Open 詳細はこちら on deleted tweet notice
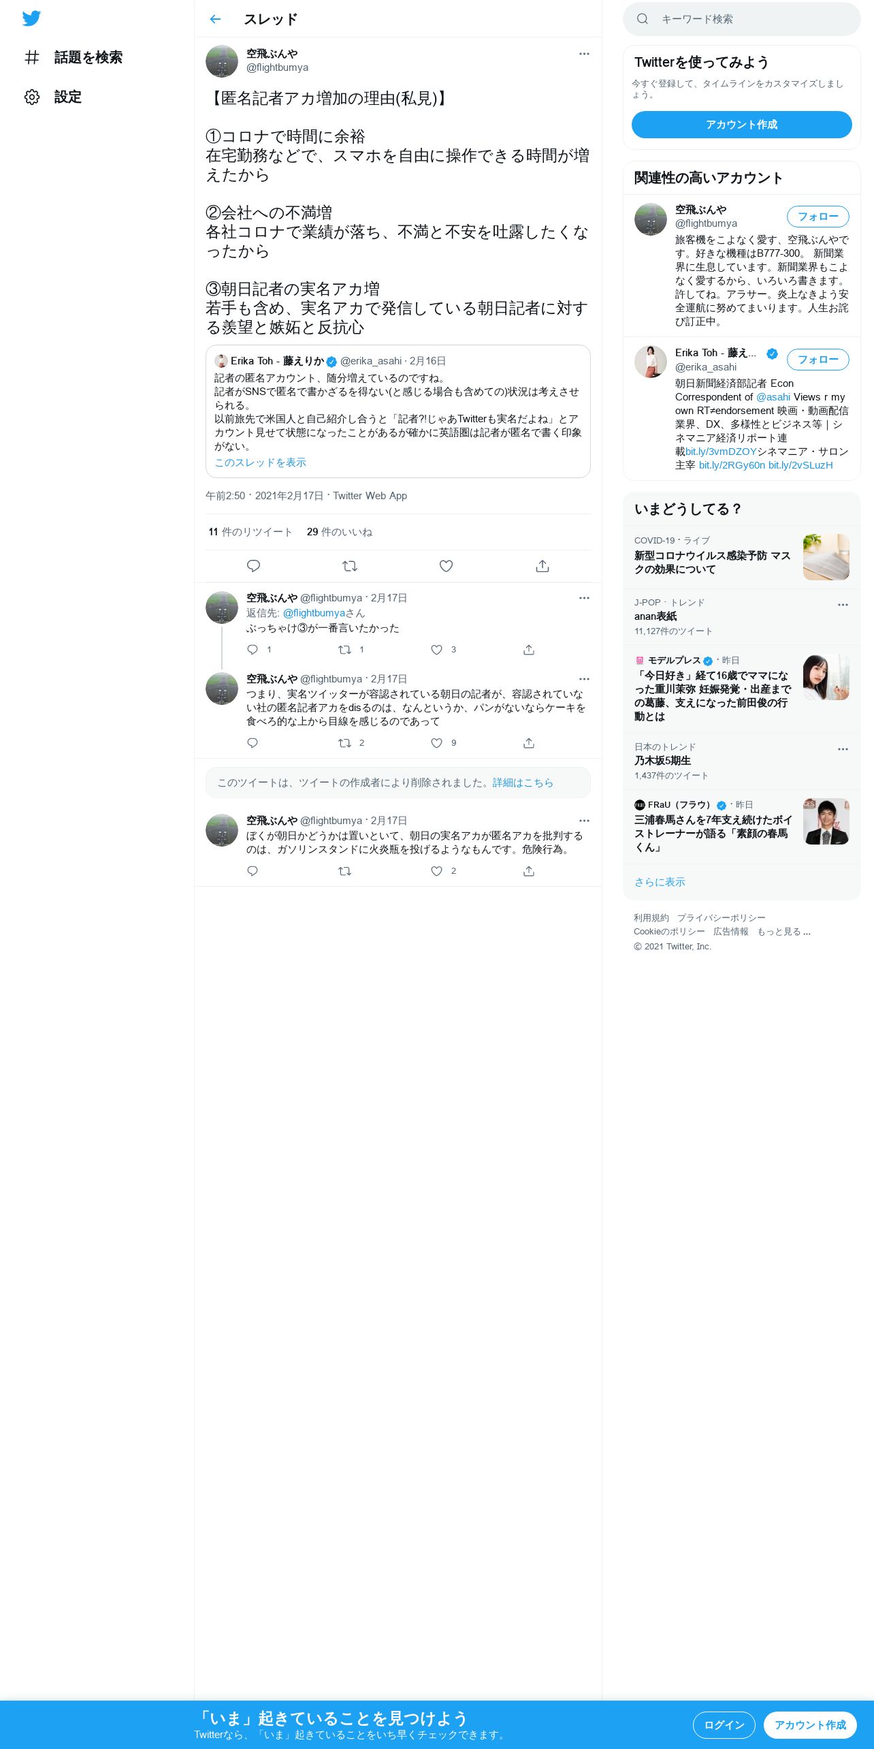874x1749 pixels. (x=523, y=783)
